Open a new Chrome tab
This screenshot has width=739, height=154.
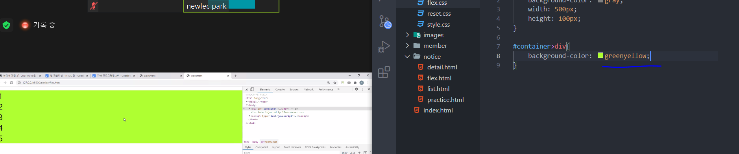tap(236, 76)
